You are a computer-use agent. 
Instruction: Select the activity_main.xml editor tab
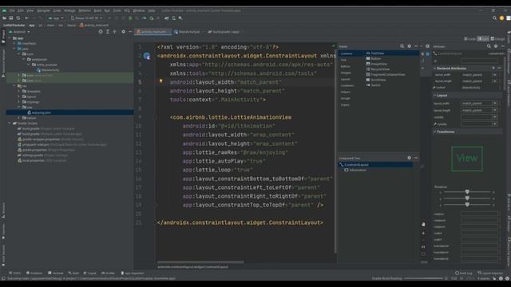click(x=152, y=32)
